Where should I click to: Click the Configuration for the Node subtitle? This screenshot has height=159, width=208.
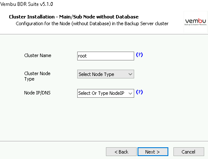(x=92, y=23)
